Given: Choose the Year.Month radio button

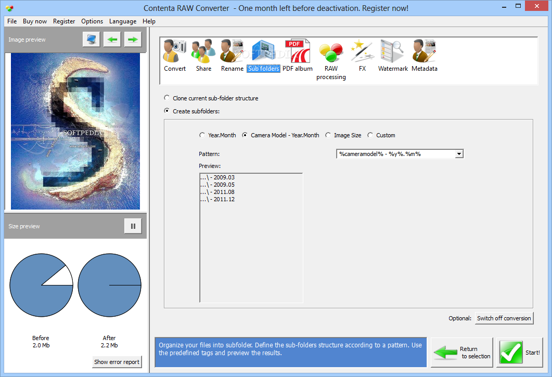Looking at the screenshot, I should (x=217, y=135).
